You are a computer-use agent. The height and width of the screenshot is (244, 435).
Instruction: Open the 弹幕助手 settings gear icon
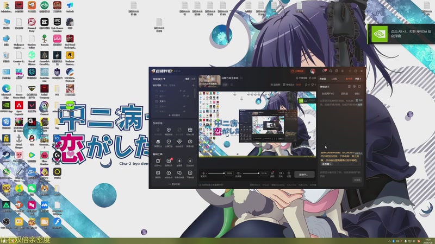(355, 87)
